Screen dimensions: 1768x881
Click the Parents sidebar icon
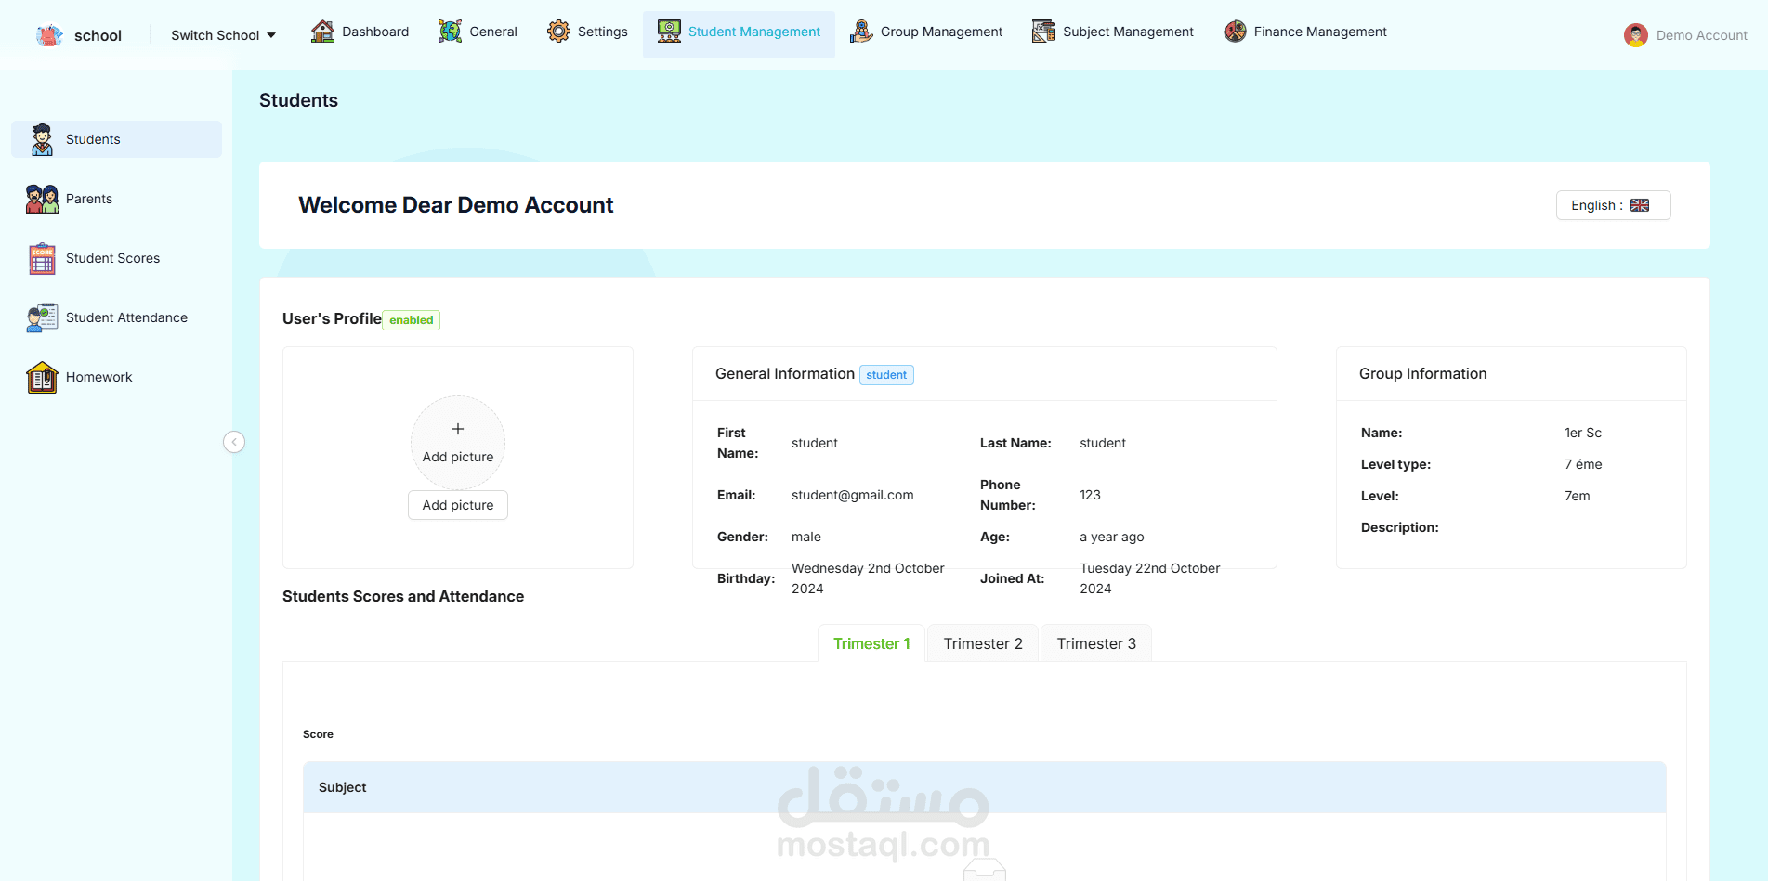[42, 199]
